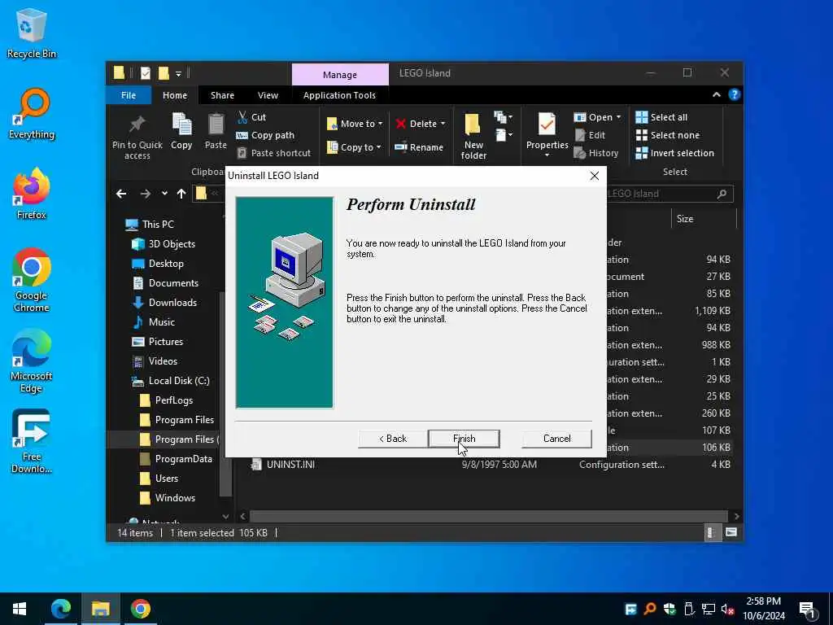The height and width of the screenshot is (625, 833).
Task: Open the Delete dropdown arrow
Action: [443, 124]
